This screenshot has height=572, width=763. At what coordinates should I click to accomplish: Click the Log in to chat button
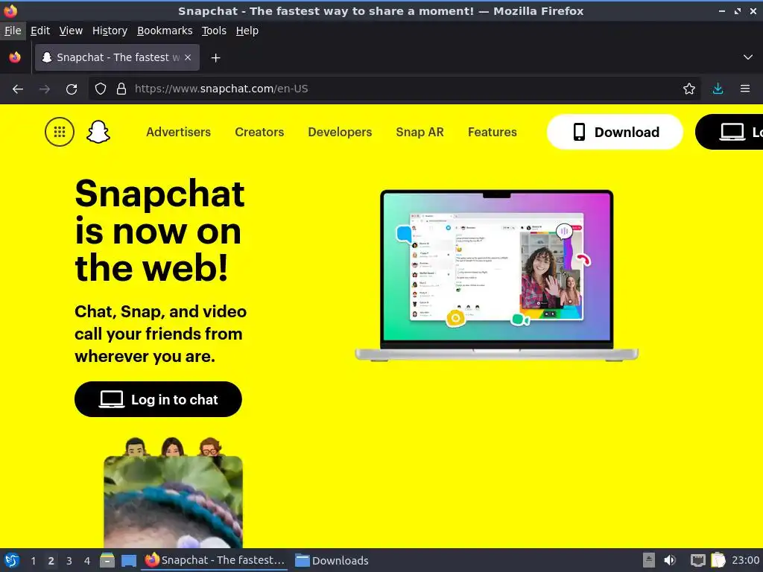pos(158,399)
